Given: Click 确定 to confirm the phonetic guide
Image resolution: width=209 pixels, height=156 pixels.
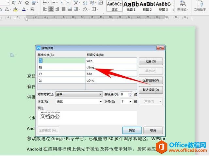Looking at the screenshot, I should [132, 130].
